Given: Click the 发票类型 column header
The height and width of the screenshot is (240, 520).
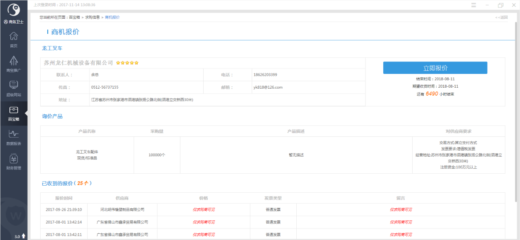Looking at the screenshot, I should click(x=273, y=198).
